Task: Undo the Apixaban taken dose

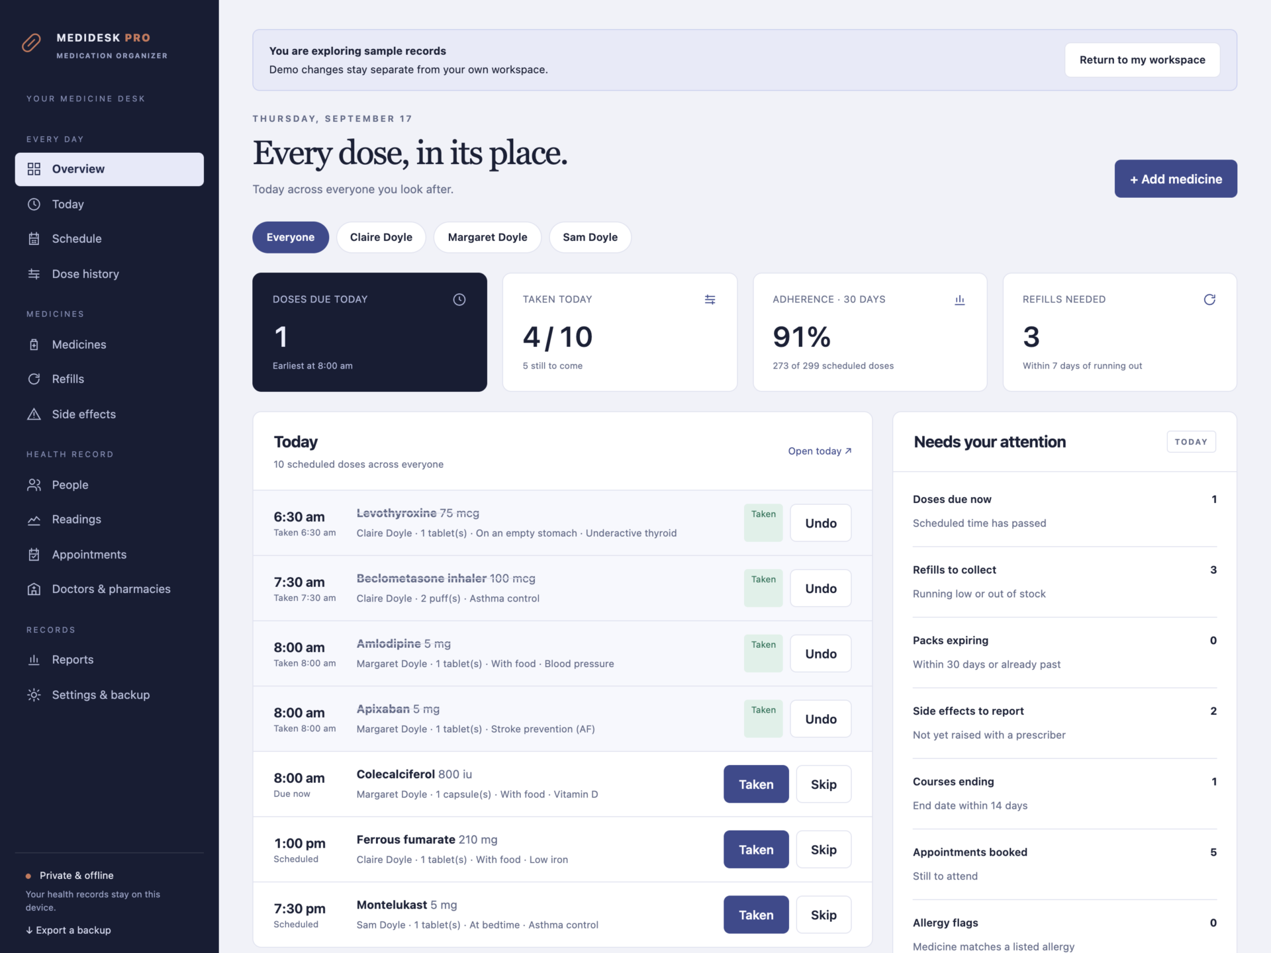Action: 821,719
